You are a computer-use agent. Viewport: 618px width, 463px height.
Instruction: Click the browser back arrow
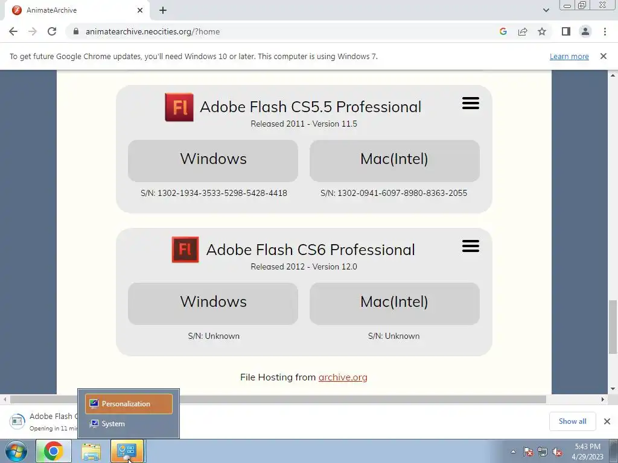13,31
